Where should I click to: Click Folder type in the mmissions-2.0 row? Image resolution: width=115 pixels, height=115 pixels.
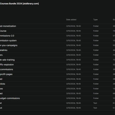(96, 36)
